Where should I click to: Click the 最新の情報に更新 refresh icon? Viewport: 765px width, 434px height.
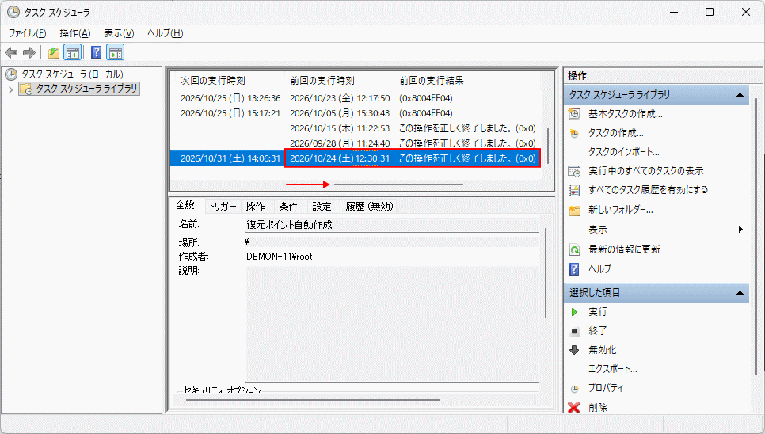pyautogui.click(x=575, y=249)
